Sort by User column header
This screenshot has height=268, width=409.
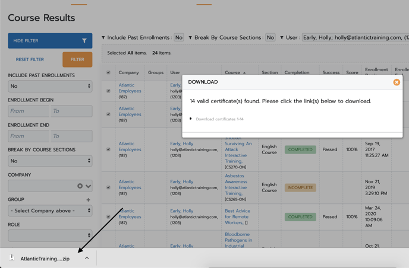pyautogui.click(x=175, y=72)
